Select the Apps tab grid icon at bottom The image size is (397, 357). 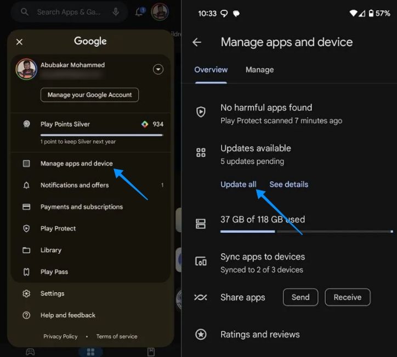pos(90,352)
